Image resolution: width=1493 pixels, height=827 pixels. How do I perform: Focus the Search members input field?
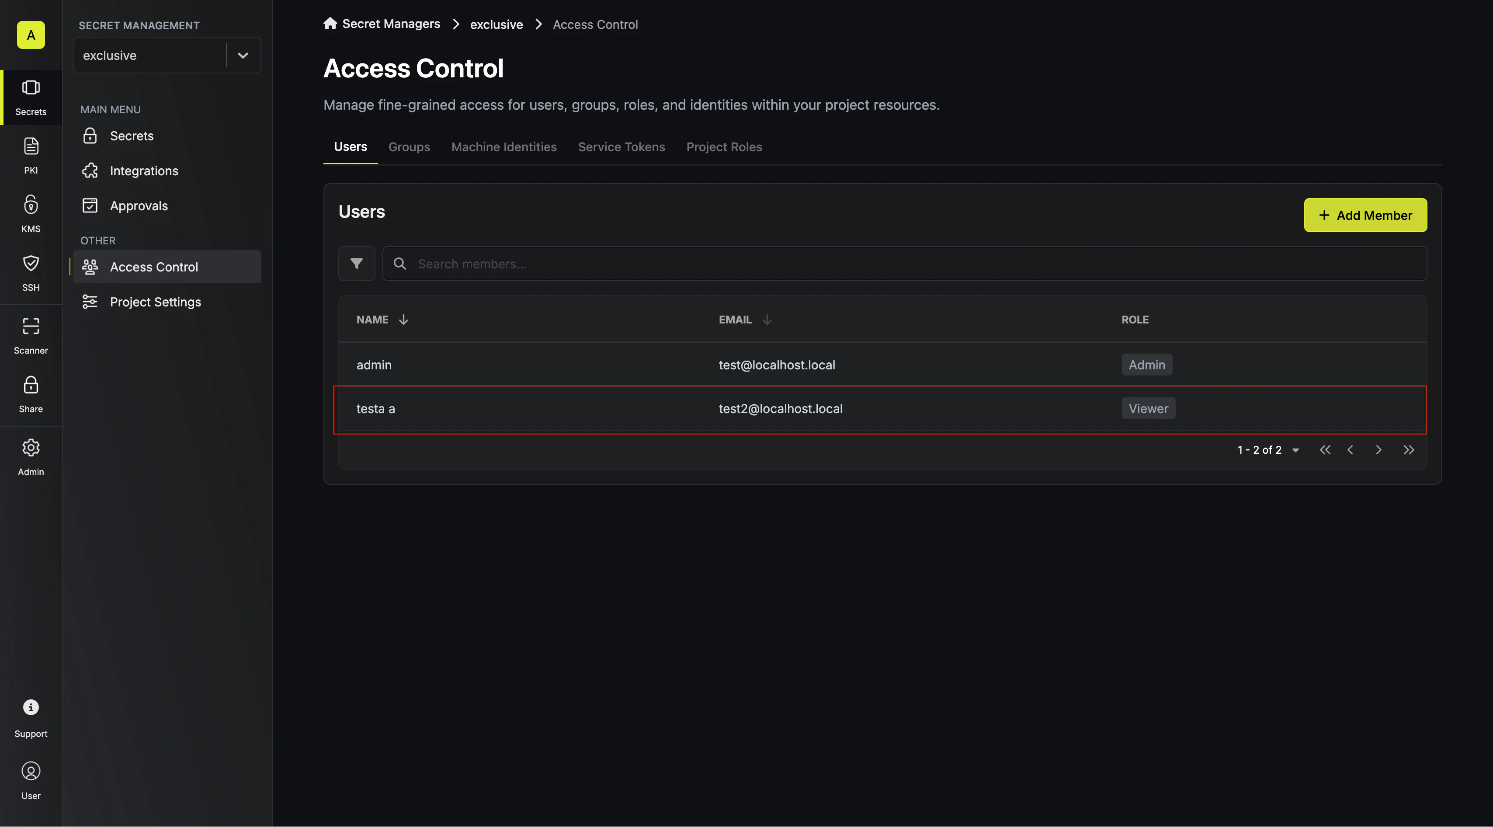pos(905,264)
